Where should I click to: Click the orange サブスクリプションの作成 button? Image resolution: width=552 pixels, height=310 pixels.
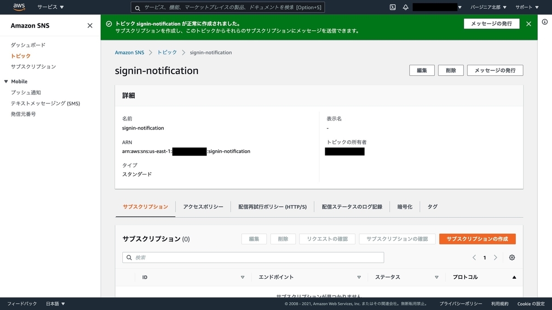point(477,239)
